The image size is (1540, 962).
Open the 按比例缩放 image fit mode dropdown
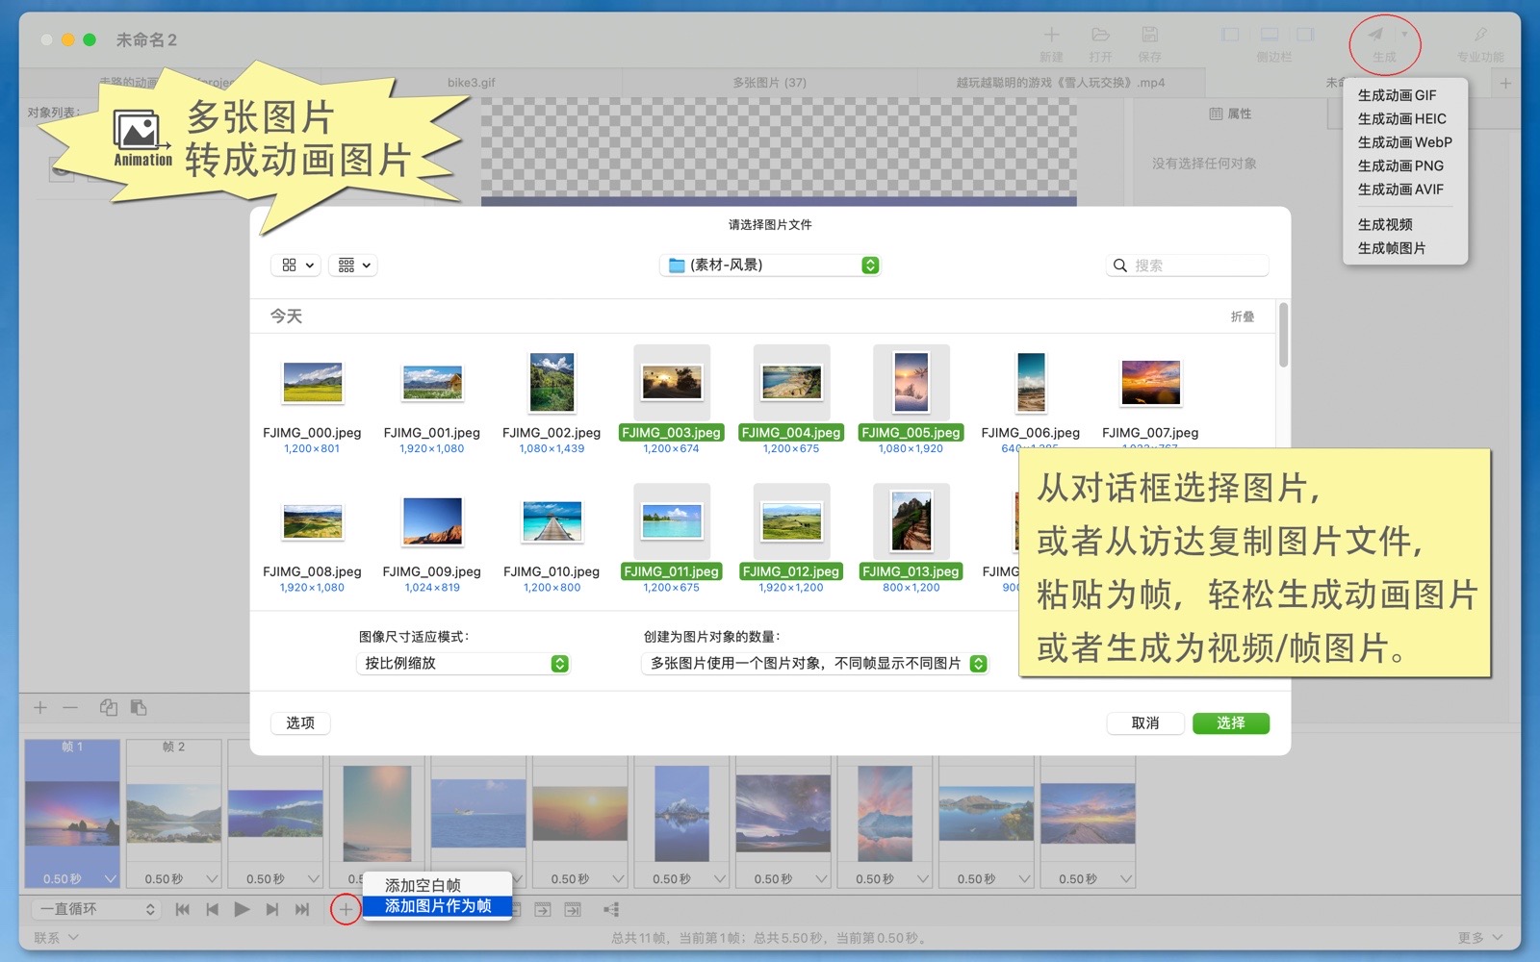pyautogui.click(x=463, y=664)
